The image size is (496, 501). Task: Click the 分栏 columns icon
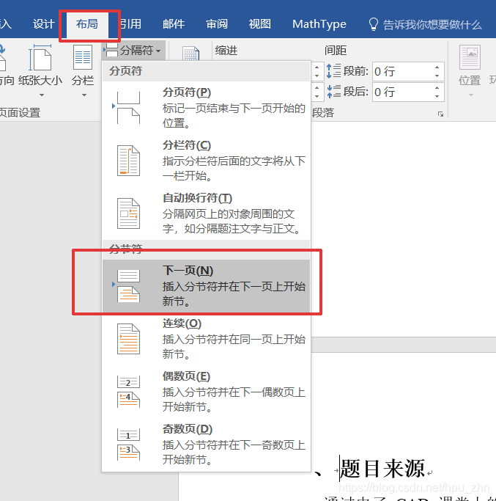(x=83, y=57)
